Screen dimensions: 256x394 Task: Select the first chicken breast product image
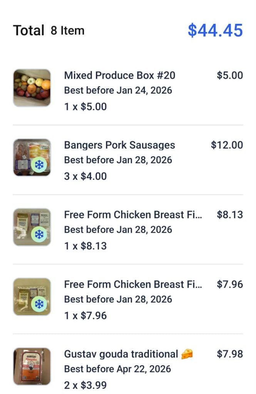coord(32,227)
